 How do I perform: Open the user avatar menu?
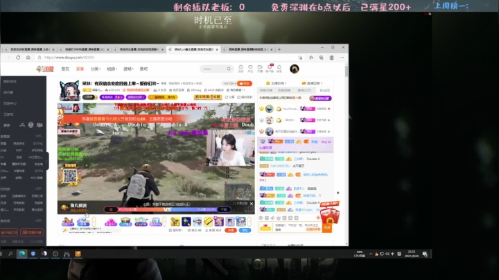coord(295,69)
